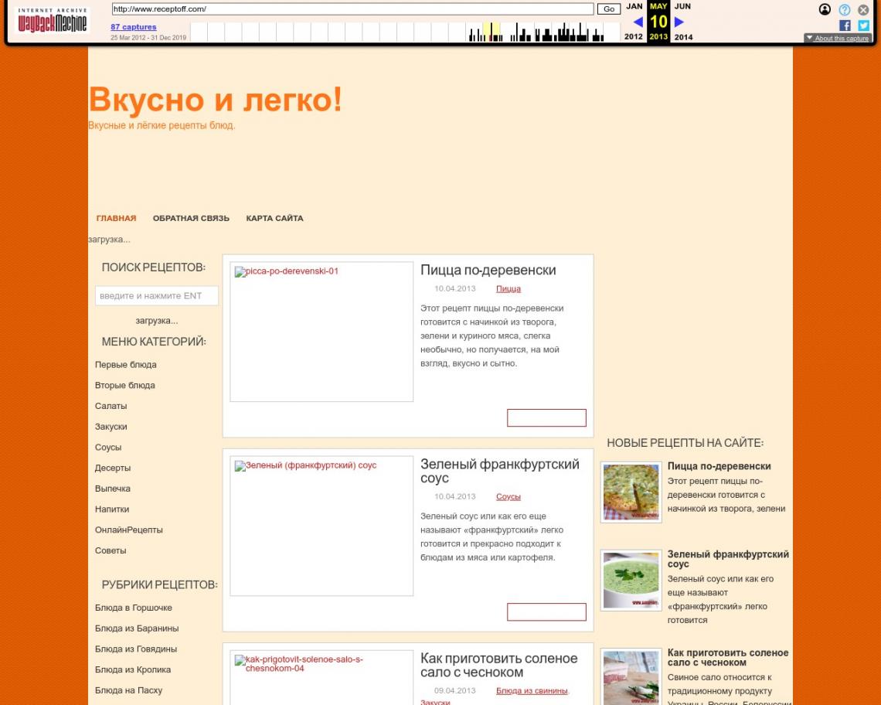Open the КАРТА САЙТА menu item
The width and height of the screenshot is (881, 705).
275,218
